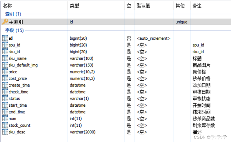Screen dimensions: 231x142
Task: Click the varchar(100) type cell
Action: click(82, 58)
